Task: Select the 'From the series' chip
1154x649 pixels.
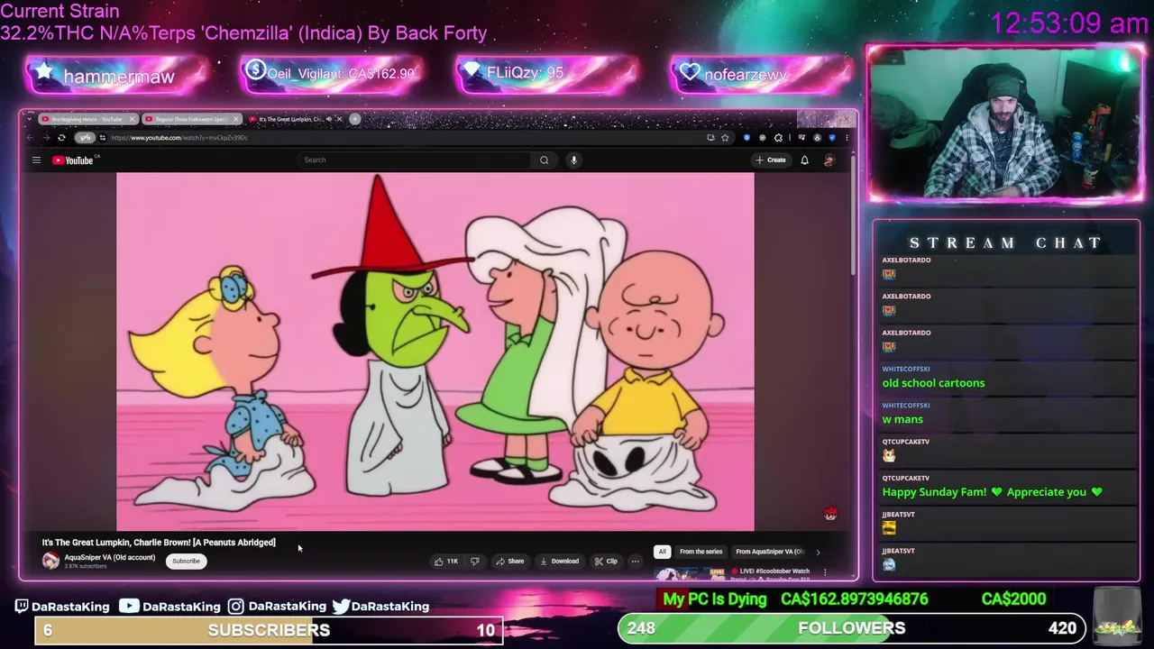Action: coord(701,552)
